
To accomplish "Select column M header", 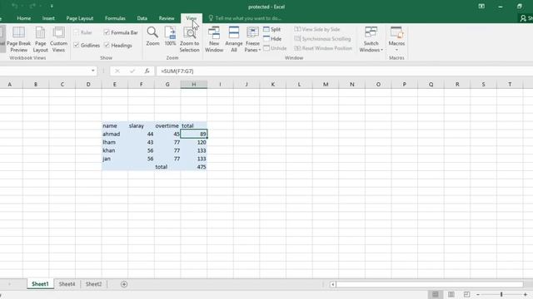I will (x=326, y=85).
